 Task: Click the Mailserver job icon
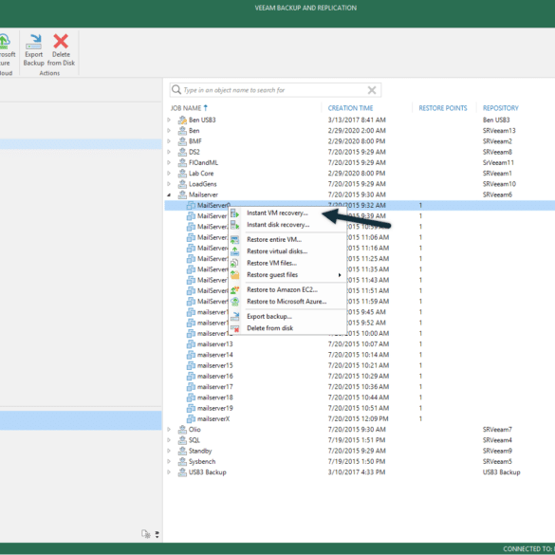[x=182, y=194]
